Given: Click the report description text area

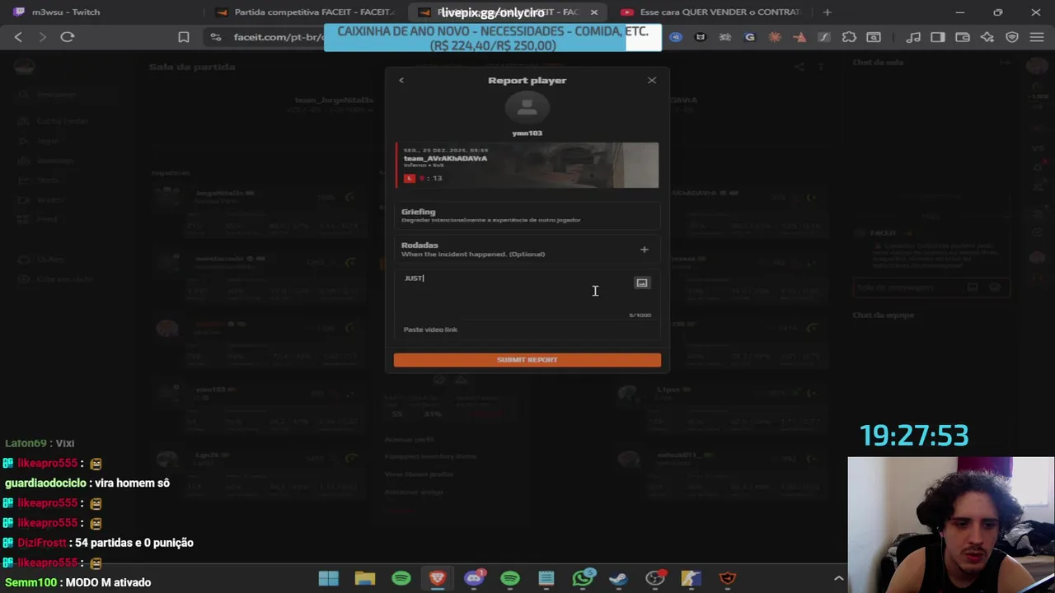Looking at the screenshot, I should tap(515, 292).
